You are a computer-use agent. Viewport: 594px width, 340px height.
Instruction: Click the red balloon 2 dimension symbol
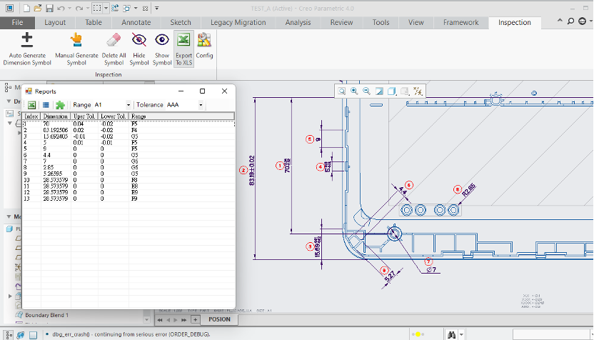(x=243, y=171)
